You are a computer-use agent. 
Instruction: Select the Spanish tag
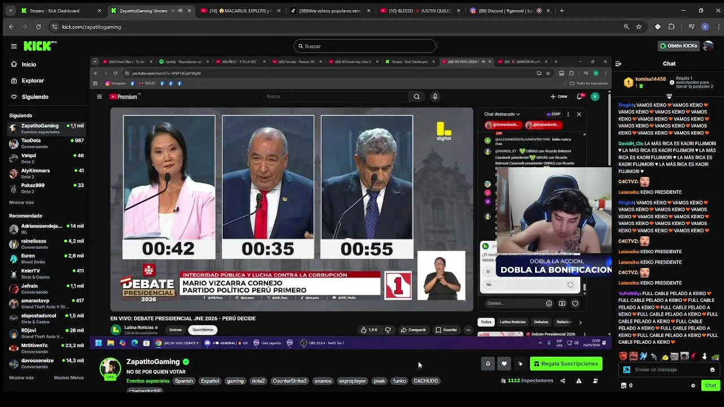point(184,381)
